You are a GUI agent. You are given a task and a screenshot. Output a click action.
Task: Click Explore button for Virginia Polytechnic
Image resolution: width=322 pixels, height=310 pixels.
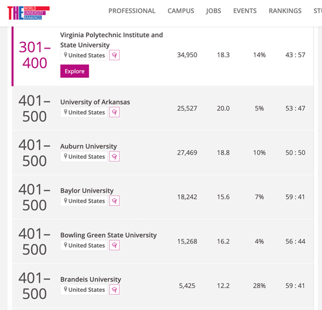(75, 71)
